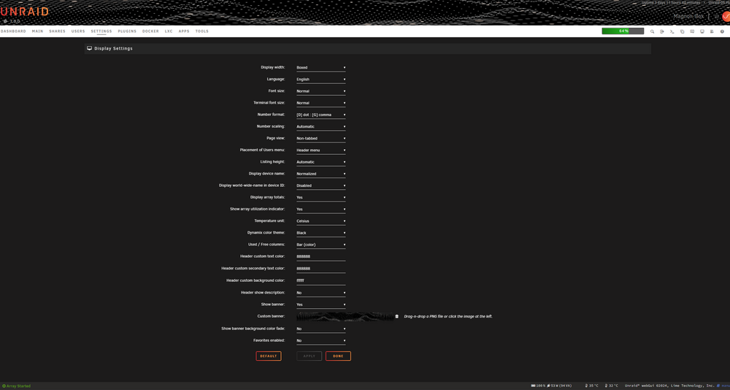Open the Shares menu
Screen dimensions: 730x390
tap(57, 31)
